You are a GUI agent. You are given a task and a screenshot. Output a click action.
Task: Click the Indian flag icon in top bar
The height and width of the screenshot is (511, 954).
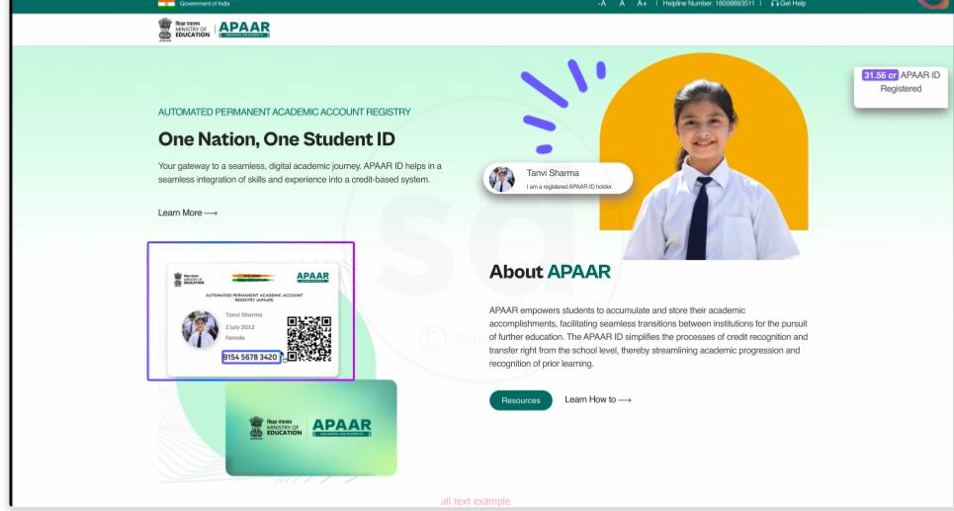click(x=166, y=4)
